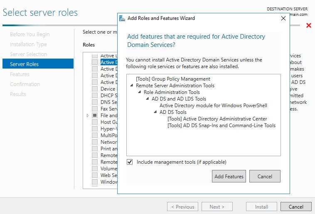Screen dimensions: 315x214
Task: Click the Add Roles and Features Wizard title
Action: point(161,18)
